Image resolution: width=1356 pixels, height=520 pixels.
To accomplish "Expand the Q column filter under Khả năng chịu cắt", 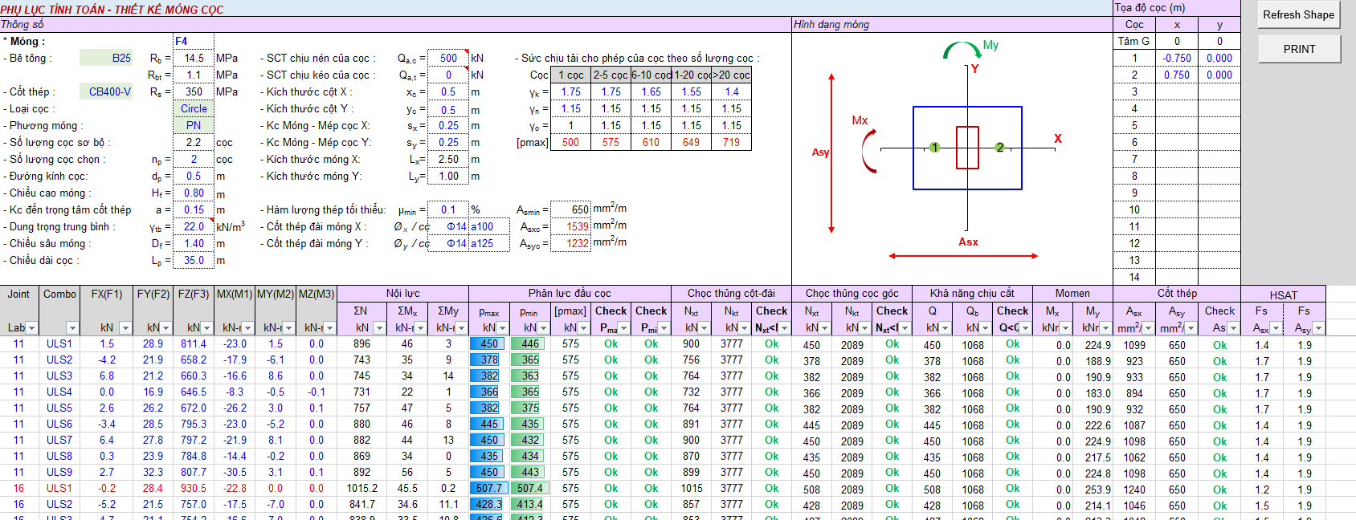I will 946,327.
